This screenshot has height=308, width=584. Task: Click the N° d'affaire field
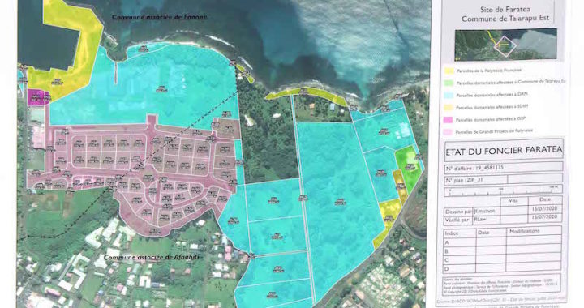(x=504, y=168)
